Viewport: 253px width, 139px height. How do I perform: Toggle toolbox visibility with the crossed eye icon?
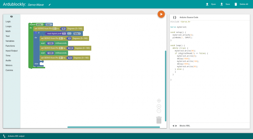click(12, 17)
